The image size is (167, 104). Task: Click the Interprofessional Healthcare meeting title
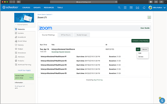pyautogui.click(x=63, y=49)
